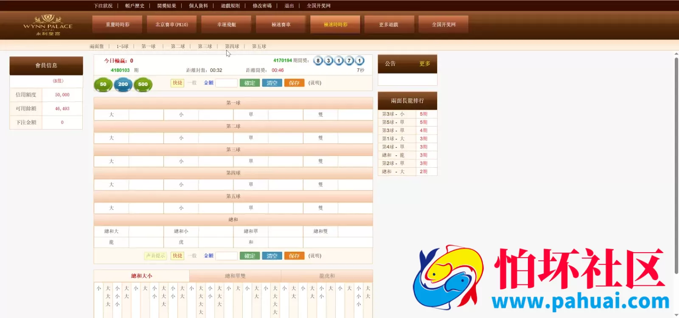Open the 個人資料 menu item
This screenshot has width=679, height=318.
[x=198, y=6]
